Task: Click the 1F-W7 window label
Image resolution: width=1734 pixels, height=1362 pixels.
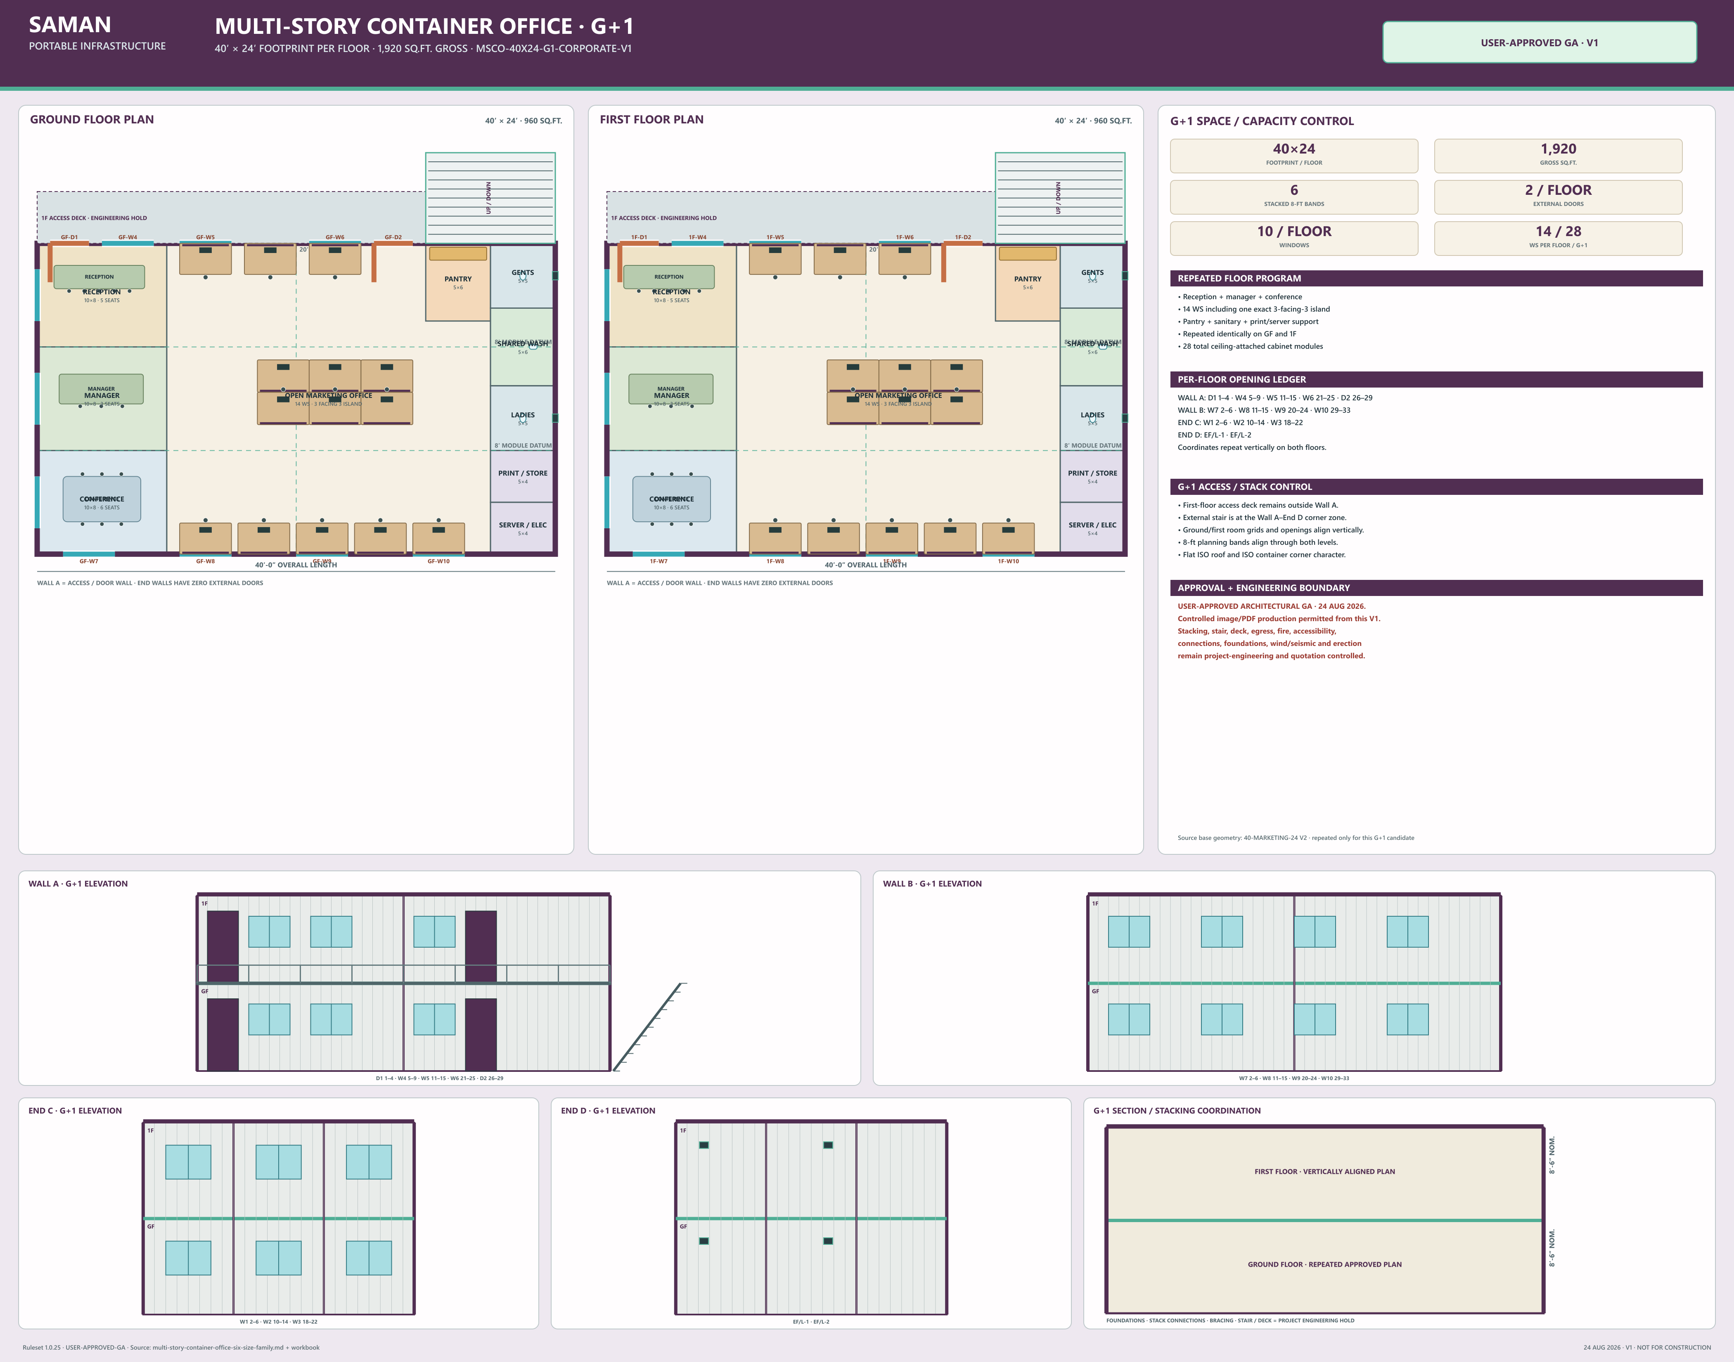Action: point(658,561)
